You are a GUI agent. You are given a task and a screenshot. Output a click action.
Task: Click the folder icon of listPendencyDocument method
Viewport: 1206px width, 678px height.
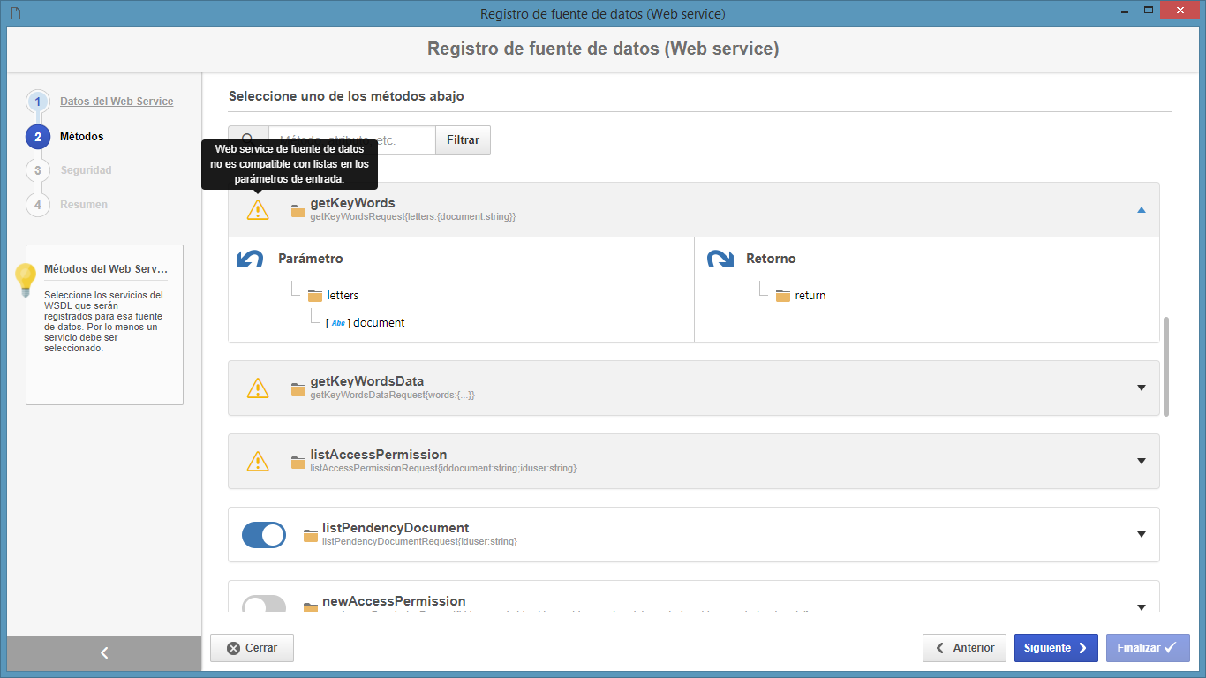[x=310, y=535]
